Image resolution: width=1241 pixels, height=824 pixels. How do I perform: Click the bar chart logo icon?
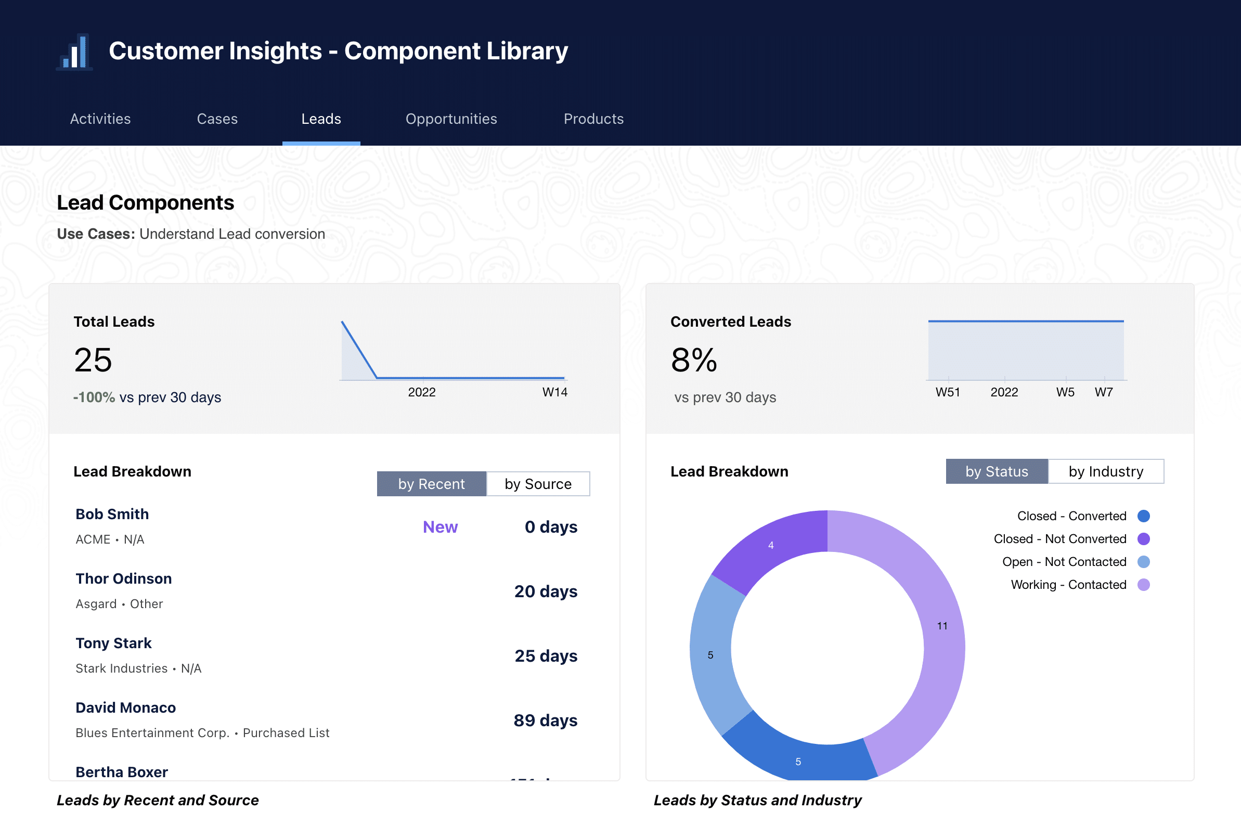point(74,51)
